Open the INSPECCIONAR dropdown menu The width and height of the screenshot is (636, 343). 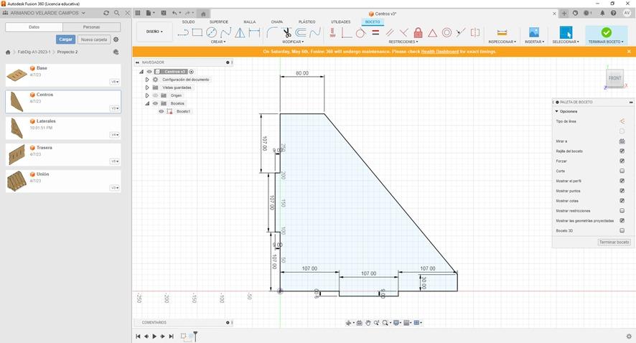click(502, 42)
